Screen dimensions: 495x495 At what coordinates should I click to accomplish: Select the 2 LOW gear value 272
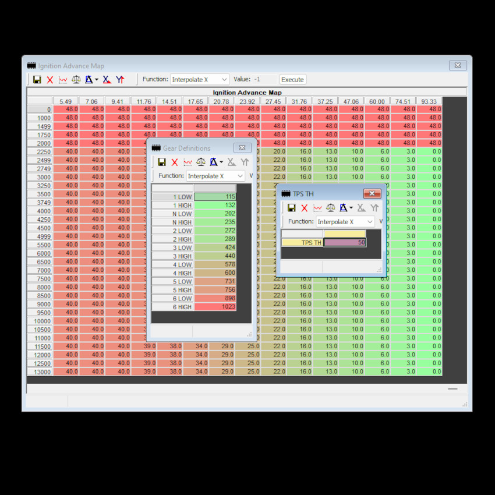[215, 231]
